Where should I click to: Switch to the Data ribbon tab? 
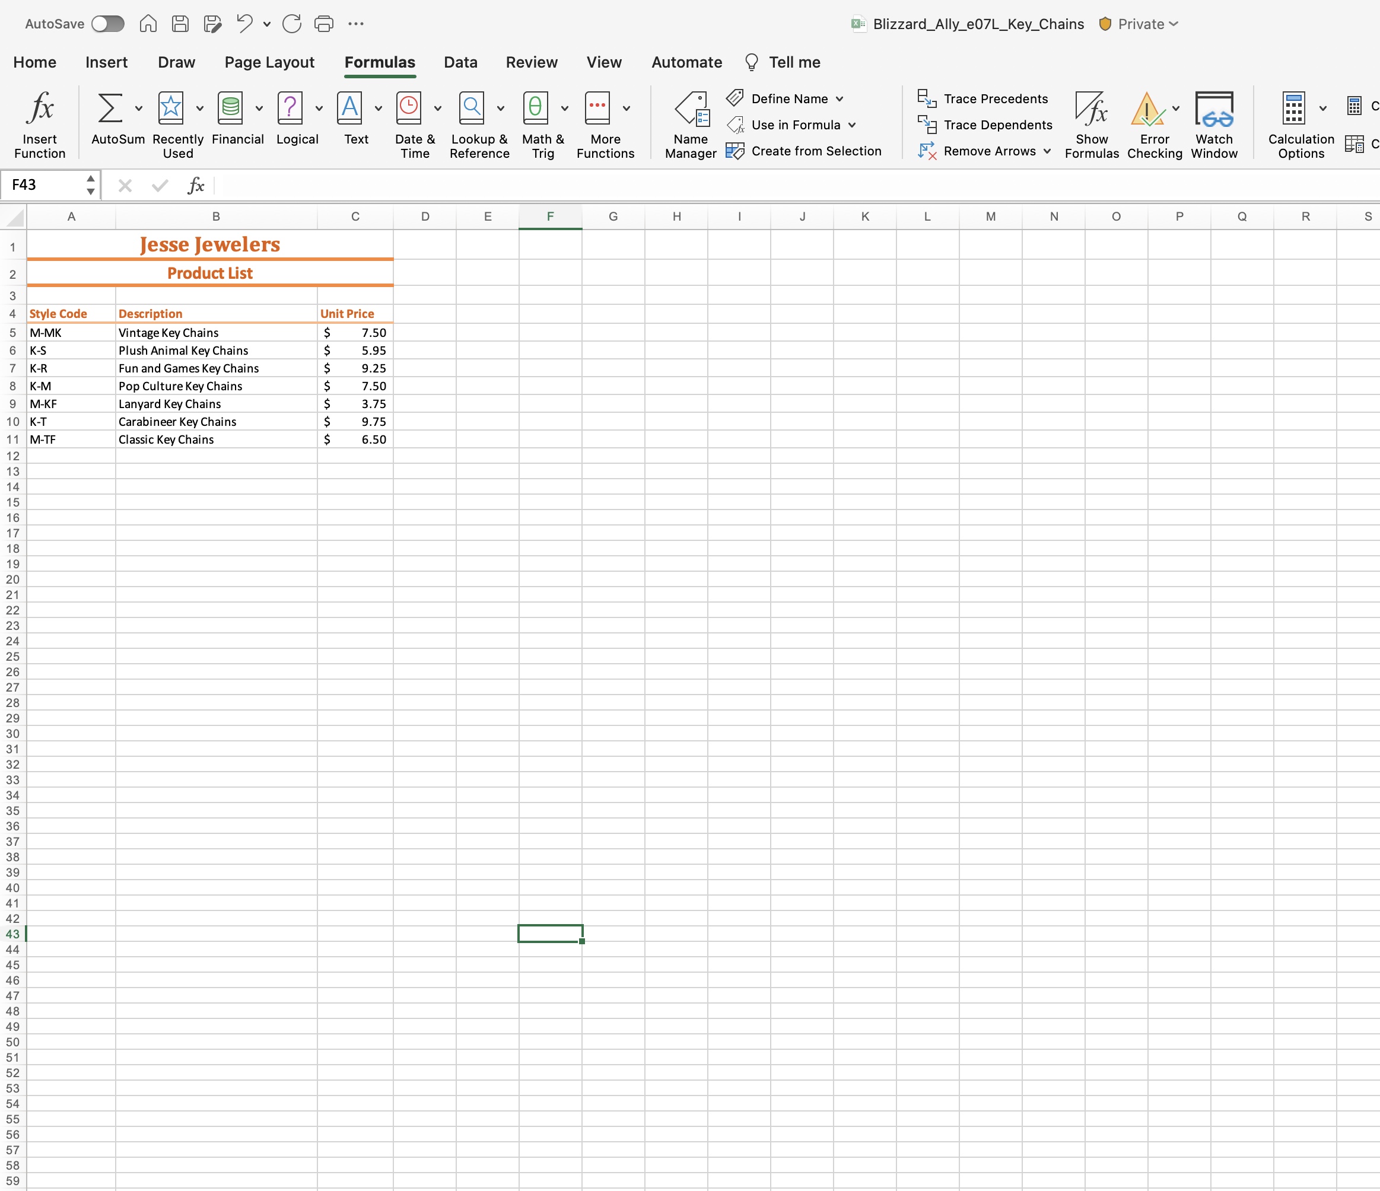tap(460, 62)
